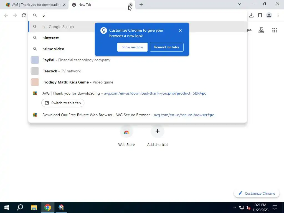Viewport: 284px width, 213px height.
Task: Open the Chrome profile avatar
Action: [269, 16]
